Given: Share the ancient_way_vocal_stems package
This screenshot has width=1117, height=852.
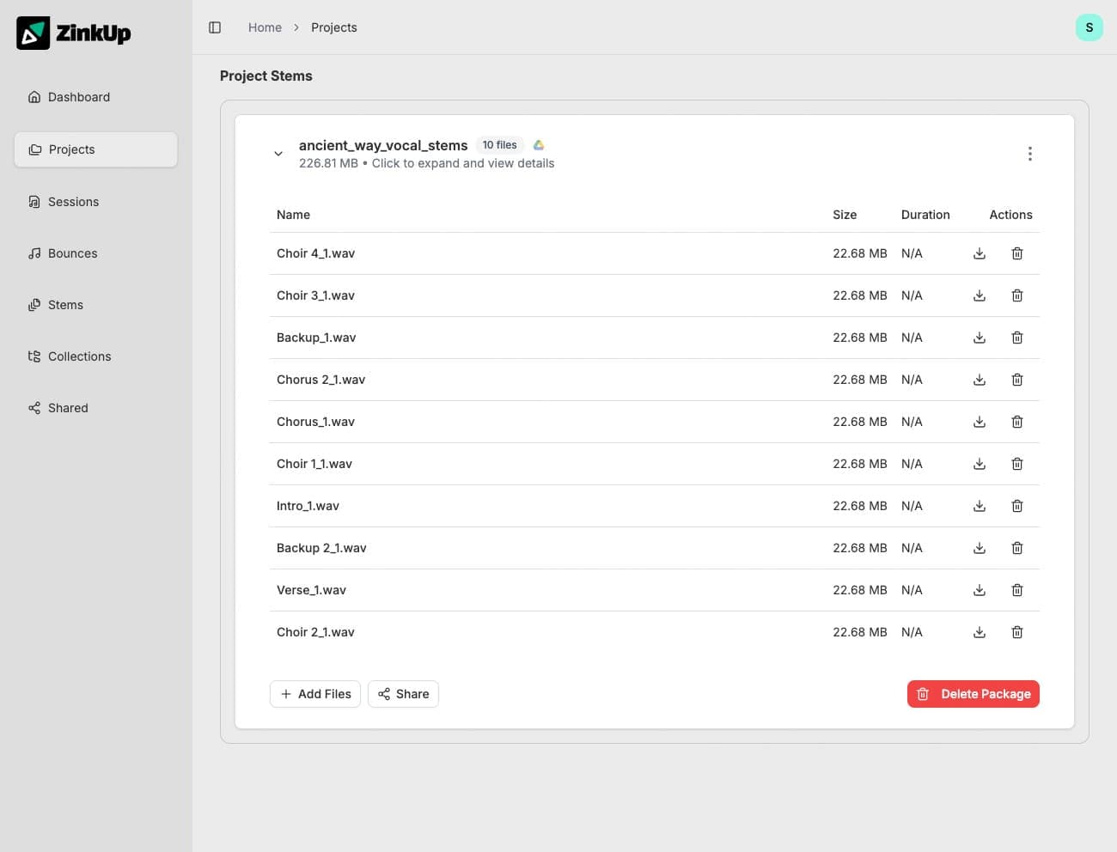Looking at the screenshot, I should tap(403, 694).
